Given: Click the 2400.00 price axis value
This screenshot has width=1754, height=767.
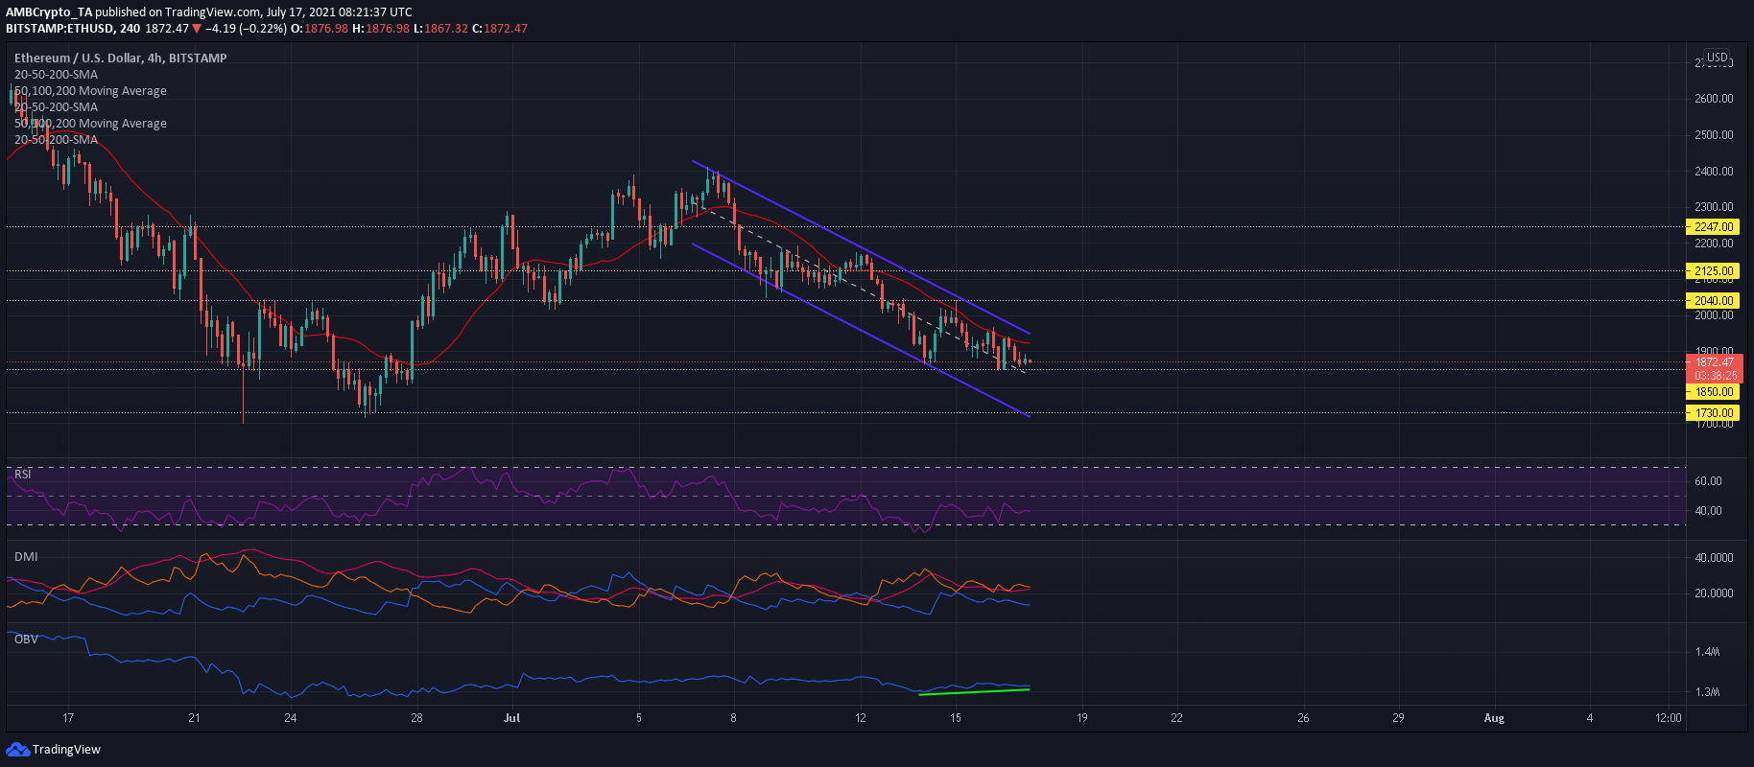Looking at the screenshot, I should (1714, 172).
